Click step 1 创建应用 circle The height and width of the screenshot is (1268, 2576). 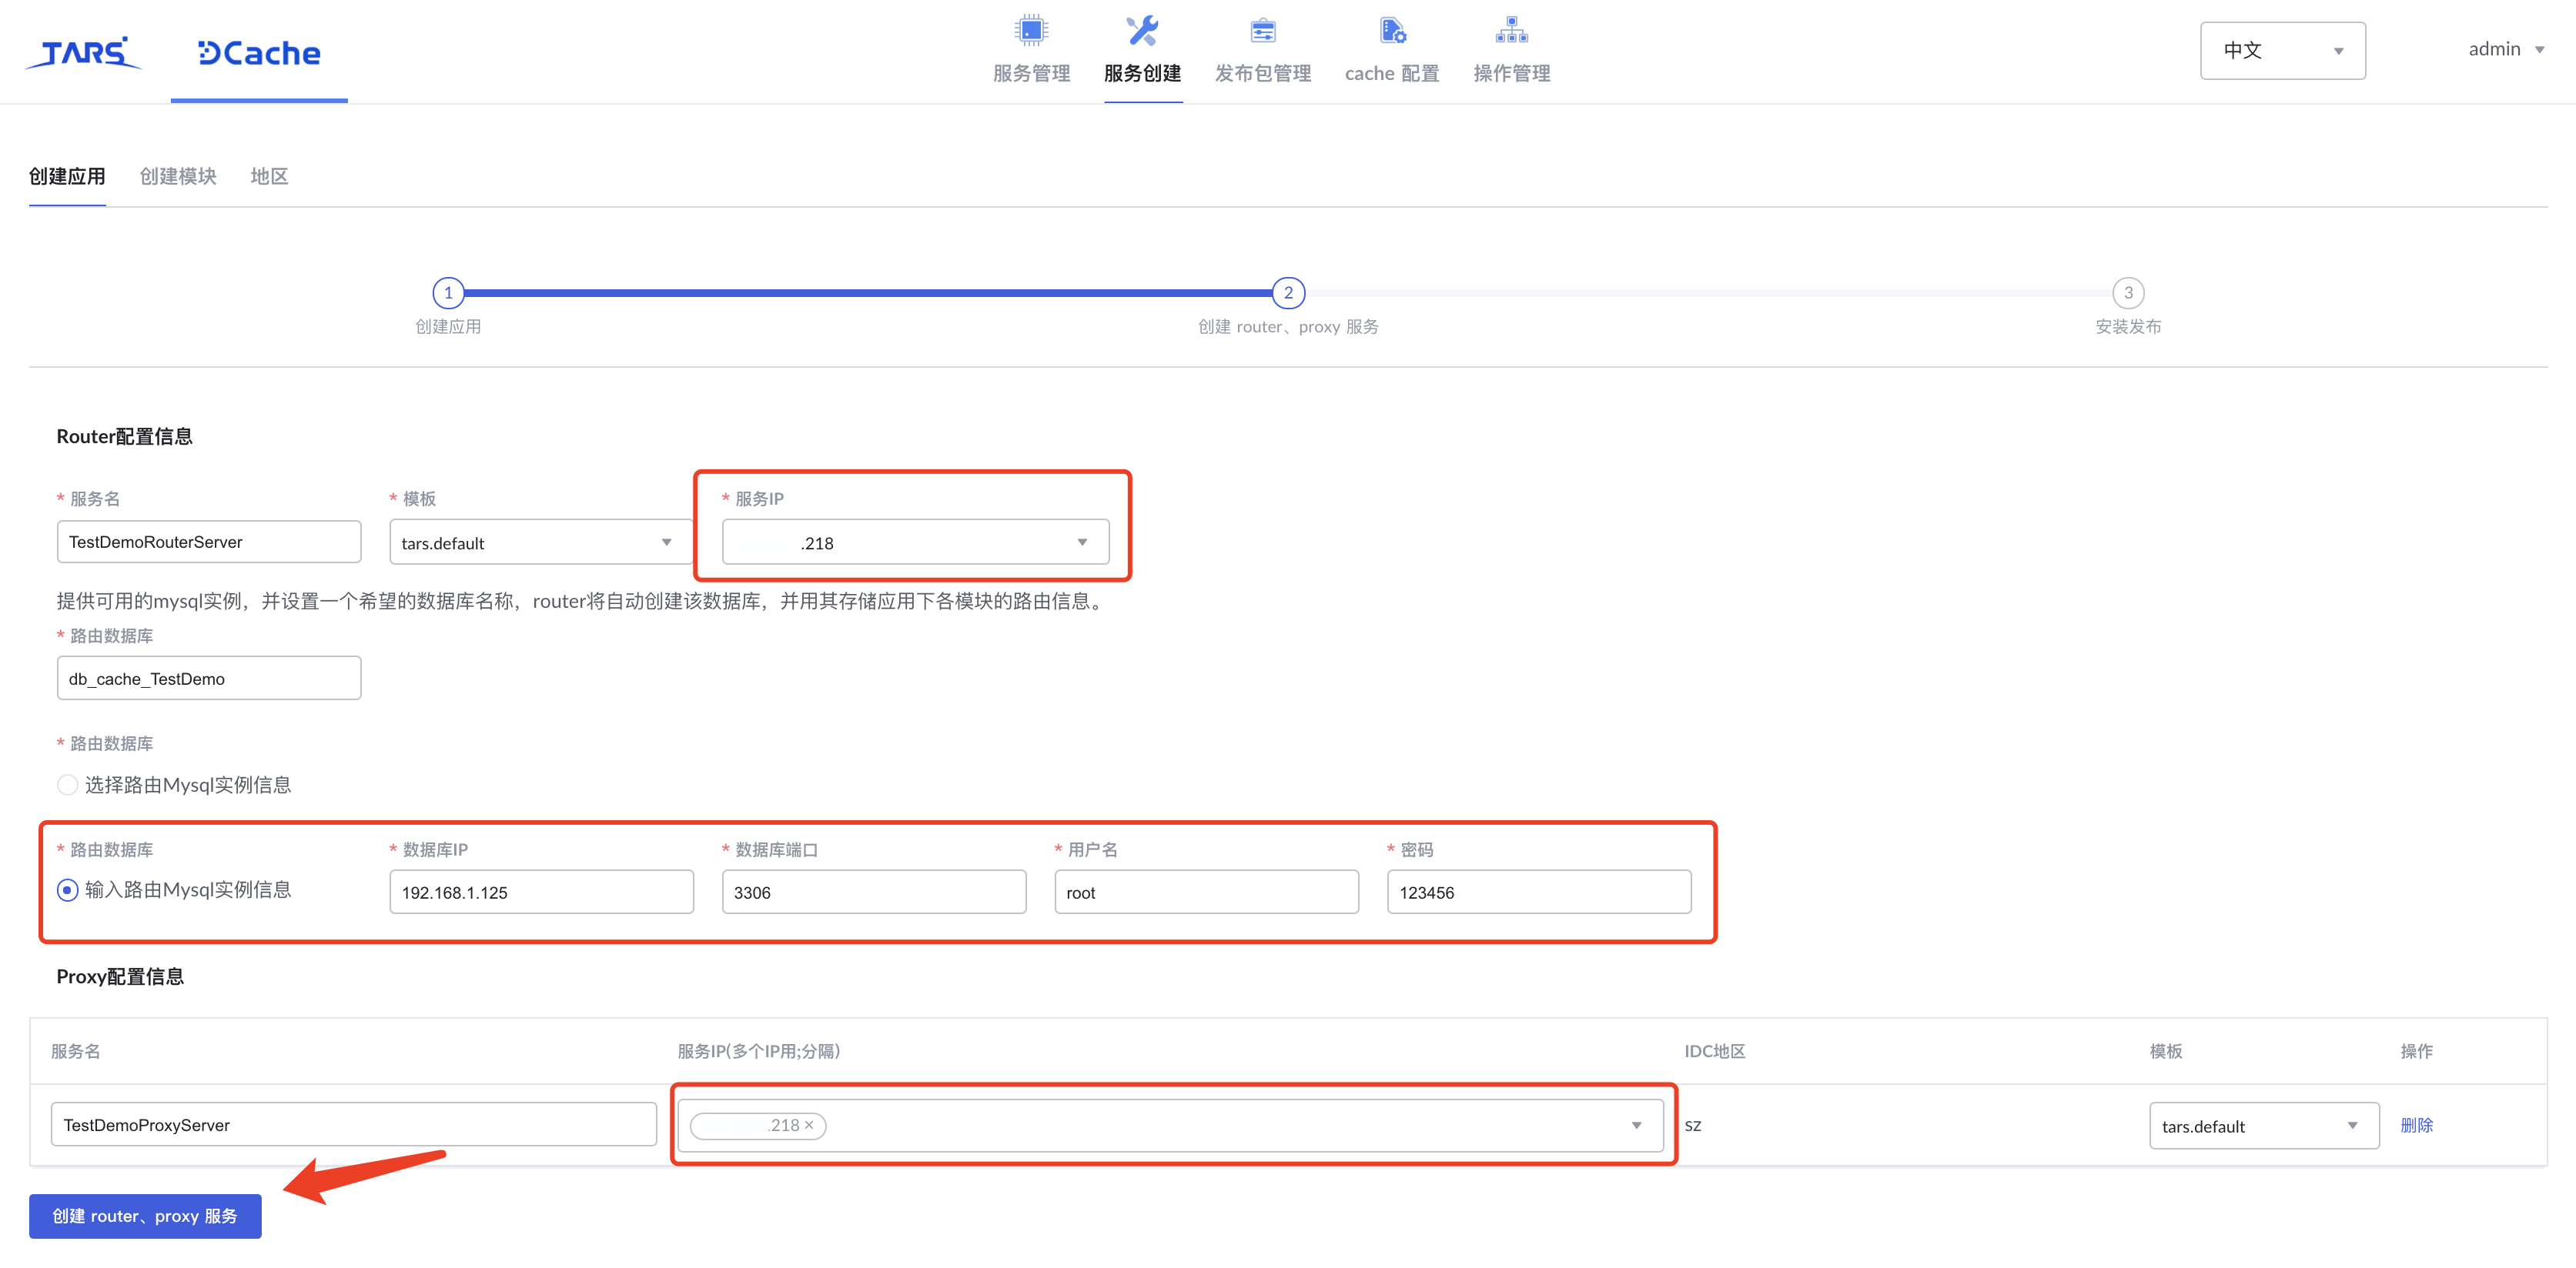(448, 293)
